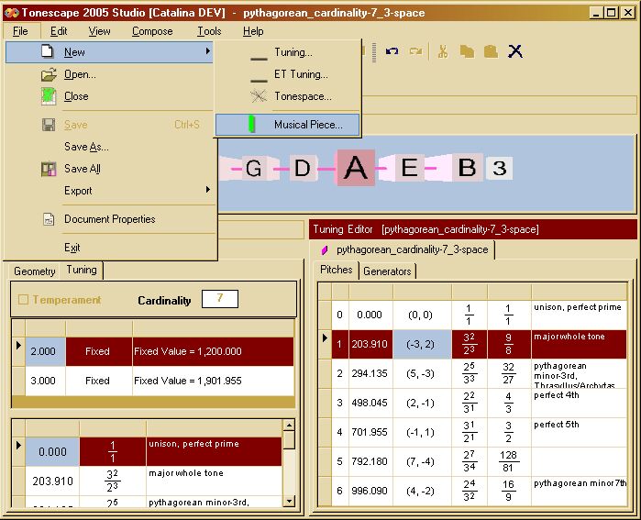
Task: Switch to the Tuning tab
Action: point(82,271)
